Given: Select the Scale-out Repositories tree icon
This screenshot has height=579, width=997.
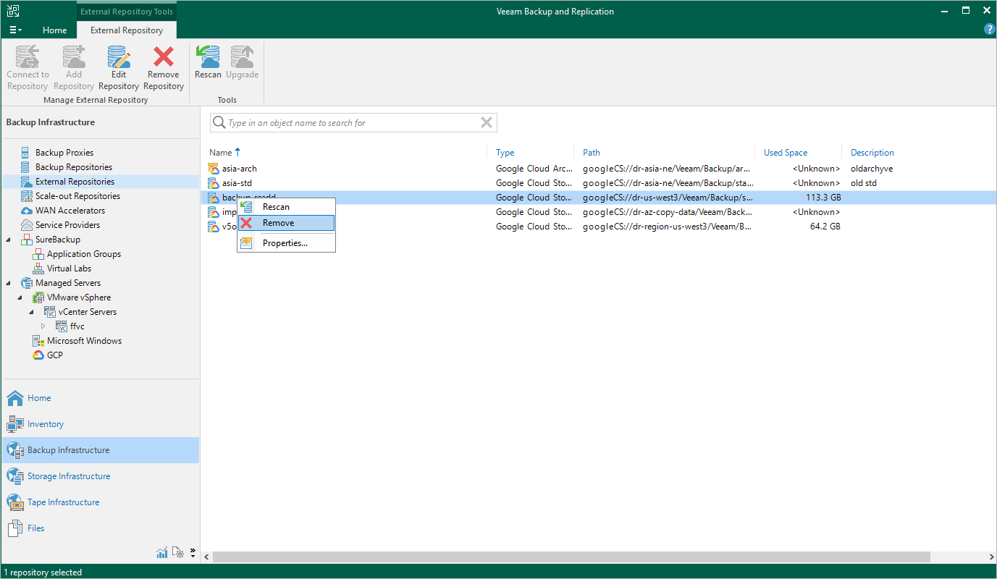Looking at the screenshot, I should 26,196.
